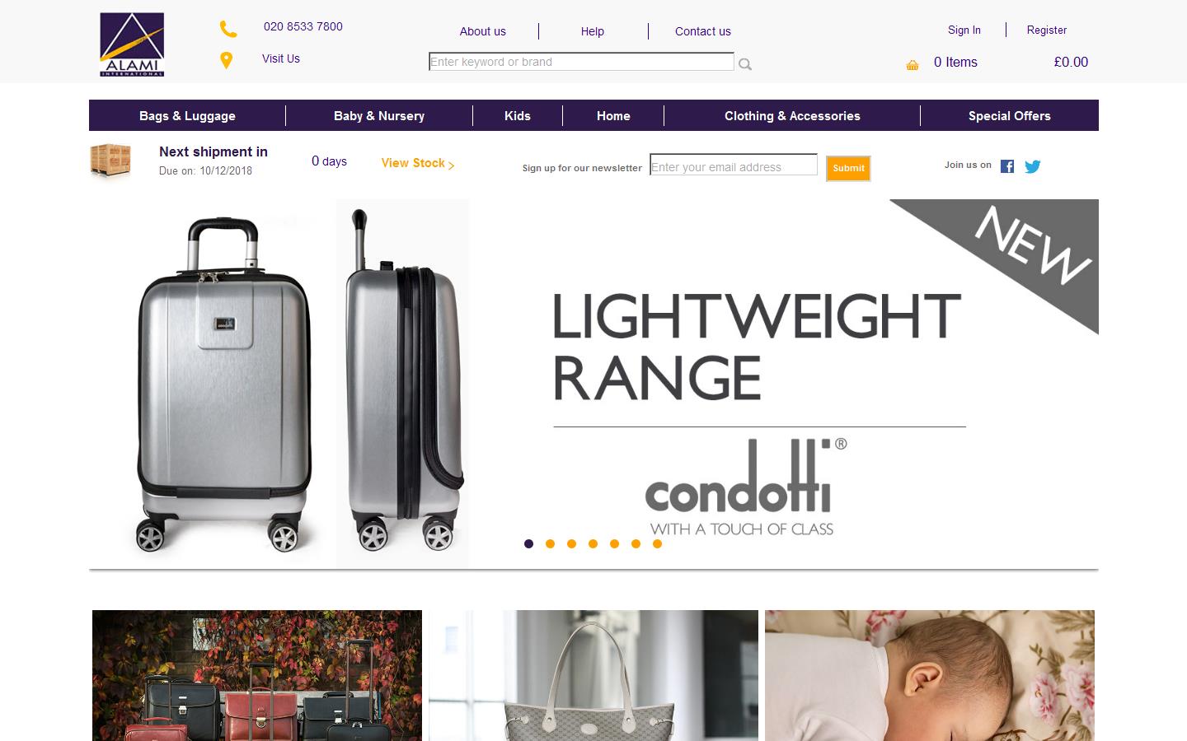Open the Kids menu item
The width and height of the screenshot is (1187, 741).
pyautogui.click(x=518, y=116)
